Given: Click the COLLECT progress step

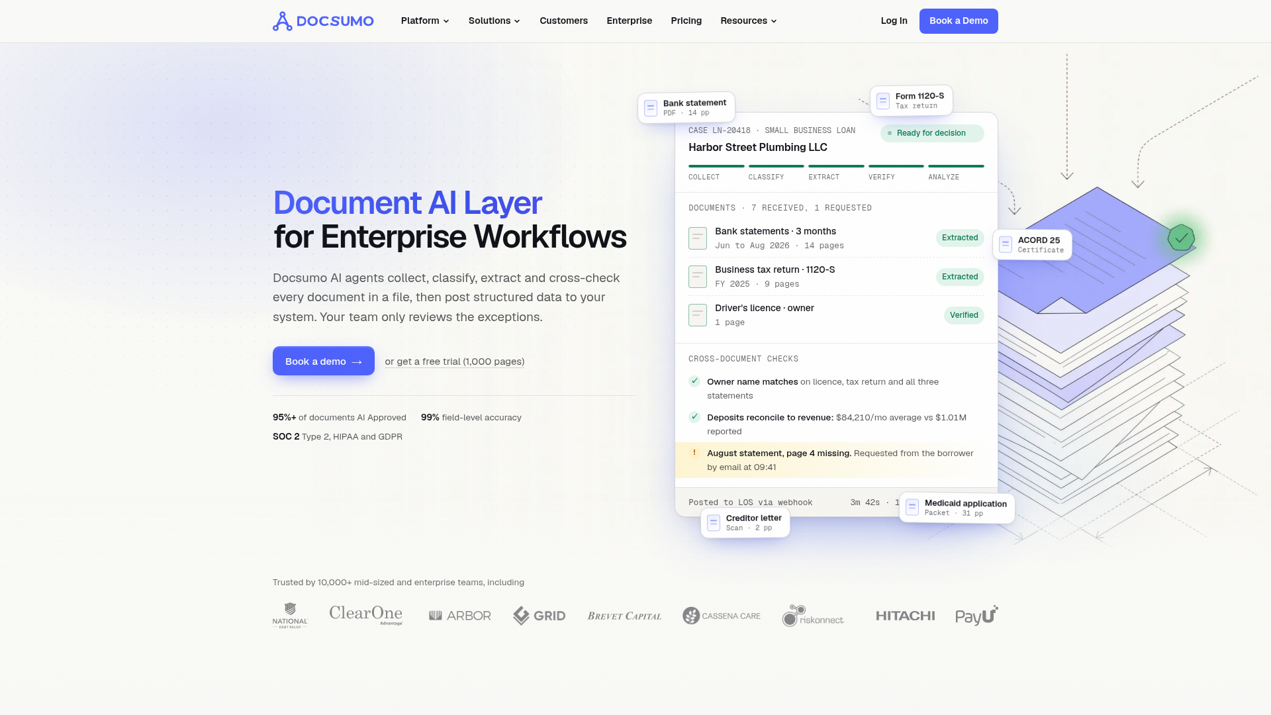Looking at the screenshot, I should pyautogui.click(x=716, y=173).
